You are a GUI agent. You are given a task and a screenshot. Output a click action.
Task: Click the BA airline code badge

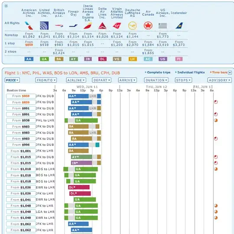pos(59,59)
